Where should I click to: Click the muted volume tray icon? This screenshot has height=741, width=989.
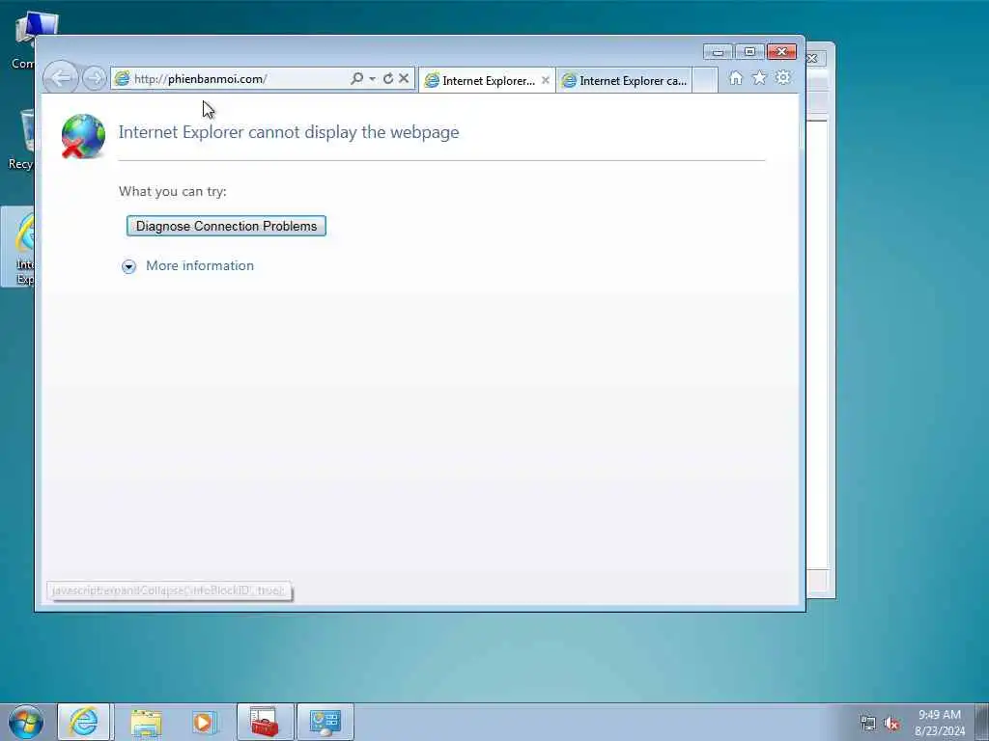pyautogui.click(x=891, y=723)
